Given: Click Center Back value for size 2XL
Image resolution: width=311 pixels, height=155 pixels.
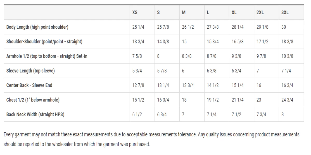Looking at the screenshot, I should pyautogui.click(x=259, y=85).
